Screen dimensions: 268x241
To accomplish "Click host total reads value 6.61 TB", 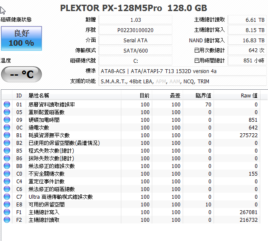I will [247, 20].
